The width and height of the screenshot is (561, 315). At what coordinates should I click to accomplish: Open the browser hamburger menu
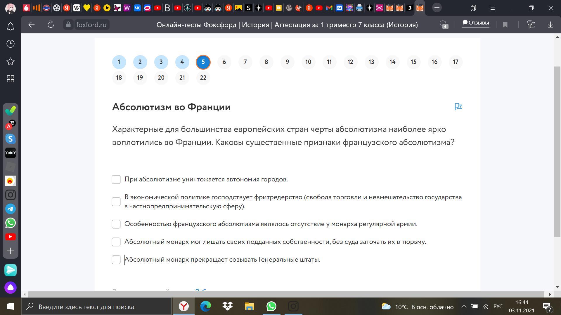(x=493, y=8)
